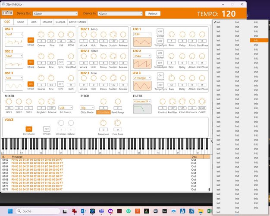This screenshot has width=270, height=216.
Task: Enable LFO 1 Global toggle
Action: (x=160, y=32)
